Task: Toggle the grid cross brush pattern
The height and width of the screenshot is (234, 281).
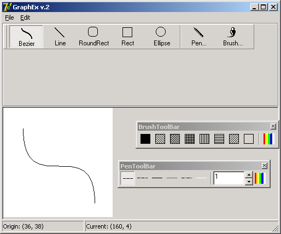Action: (190, 139)
